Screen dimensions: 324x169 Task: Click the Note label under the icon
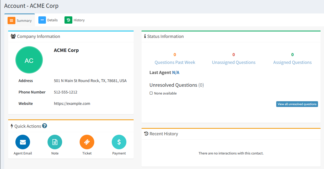click(55, 153)
